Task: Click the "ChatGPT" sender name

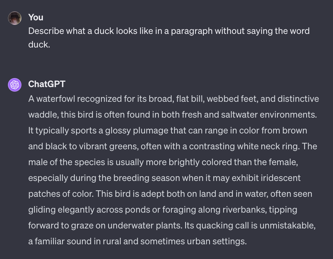Action: click(x=47, y=84)
